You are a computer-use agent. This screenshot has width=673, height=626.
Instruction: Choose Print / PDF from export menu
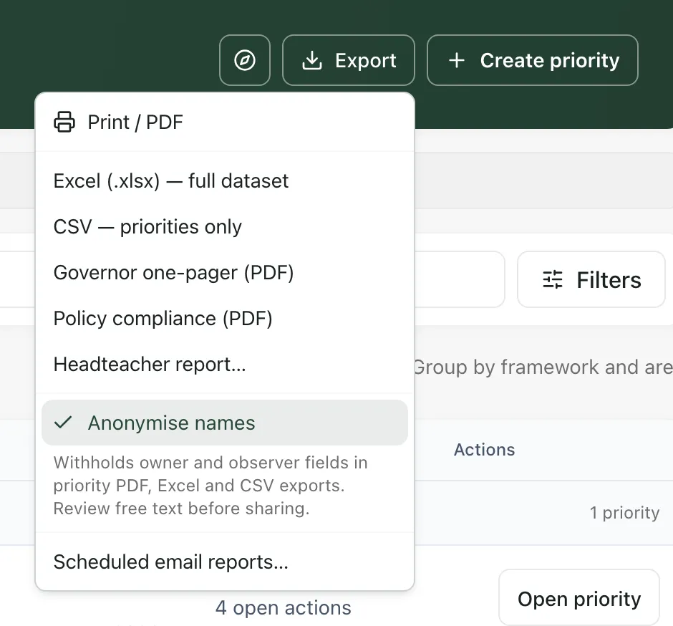225,122
